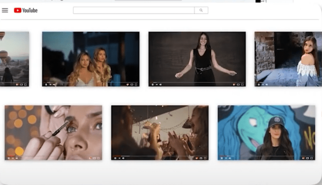The height and width of the screenshot is (185, 322).
Task: Fullscreen the two blonde women video
Action: tap(136, 85)
